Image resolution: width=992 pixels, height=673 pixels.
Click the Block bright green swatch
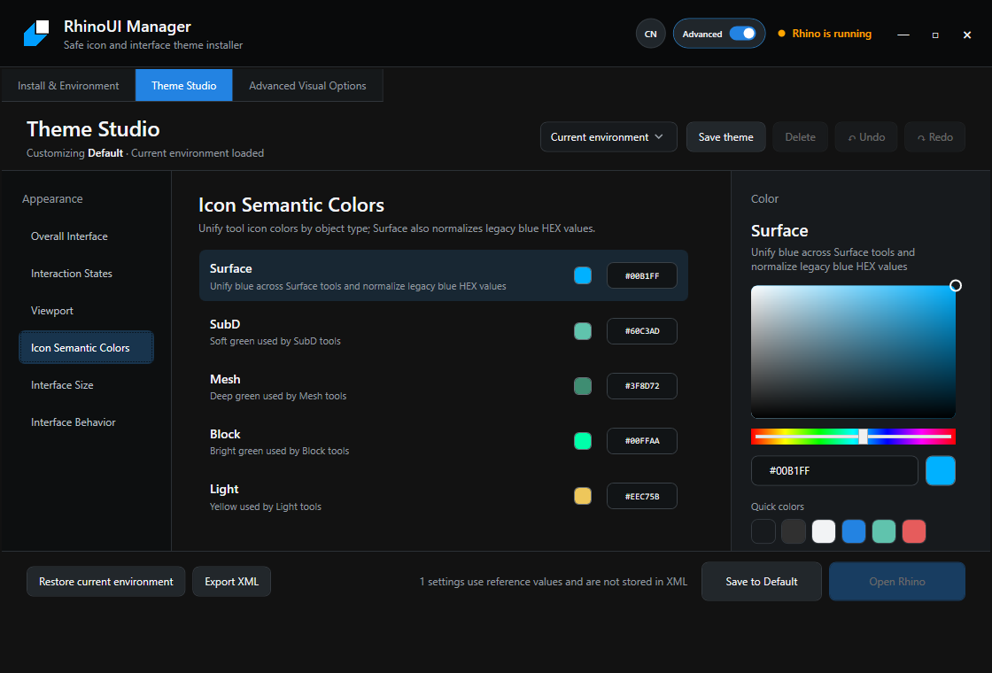point(583,441)
